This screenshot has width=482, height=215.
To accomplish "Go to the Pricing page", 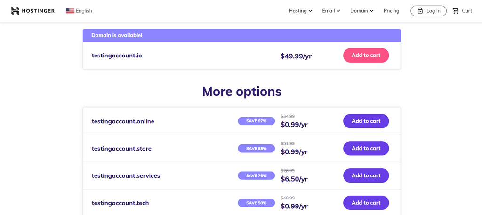I will coord(391,11).
